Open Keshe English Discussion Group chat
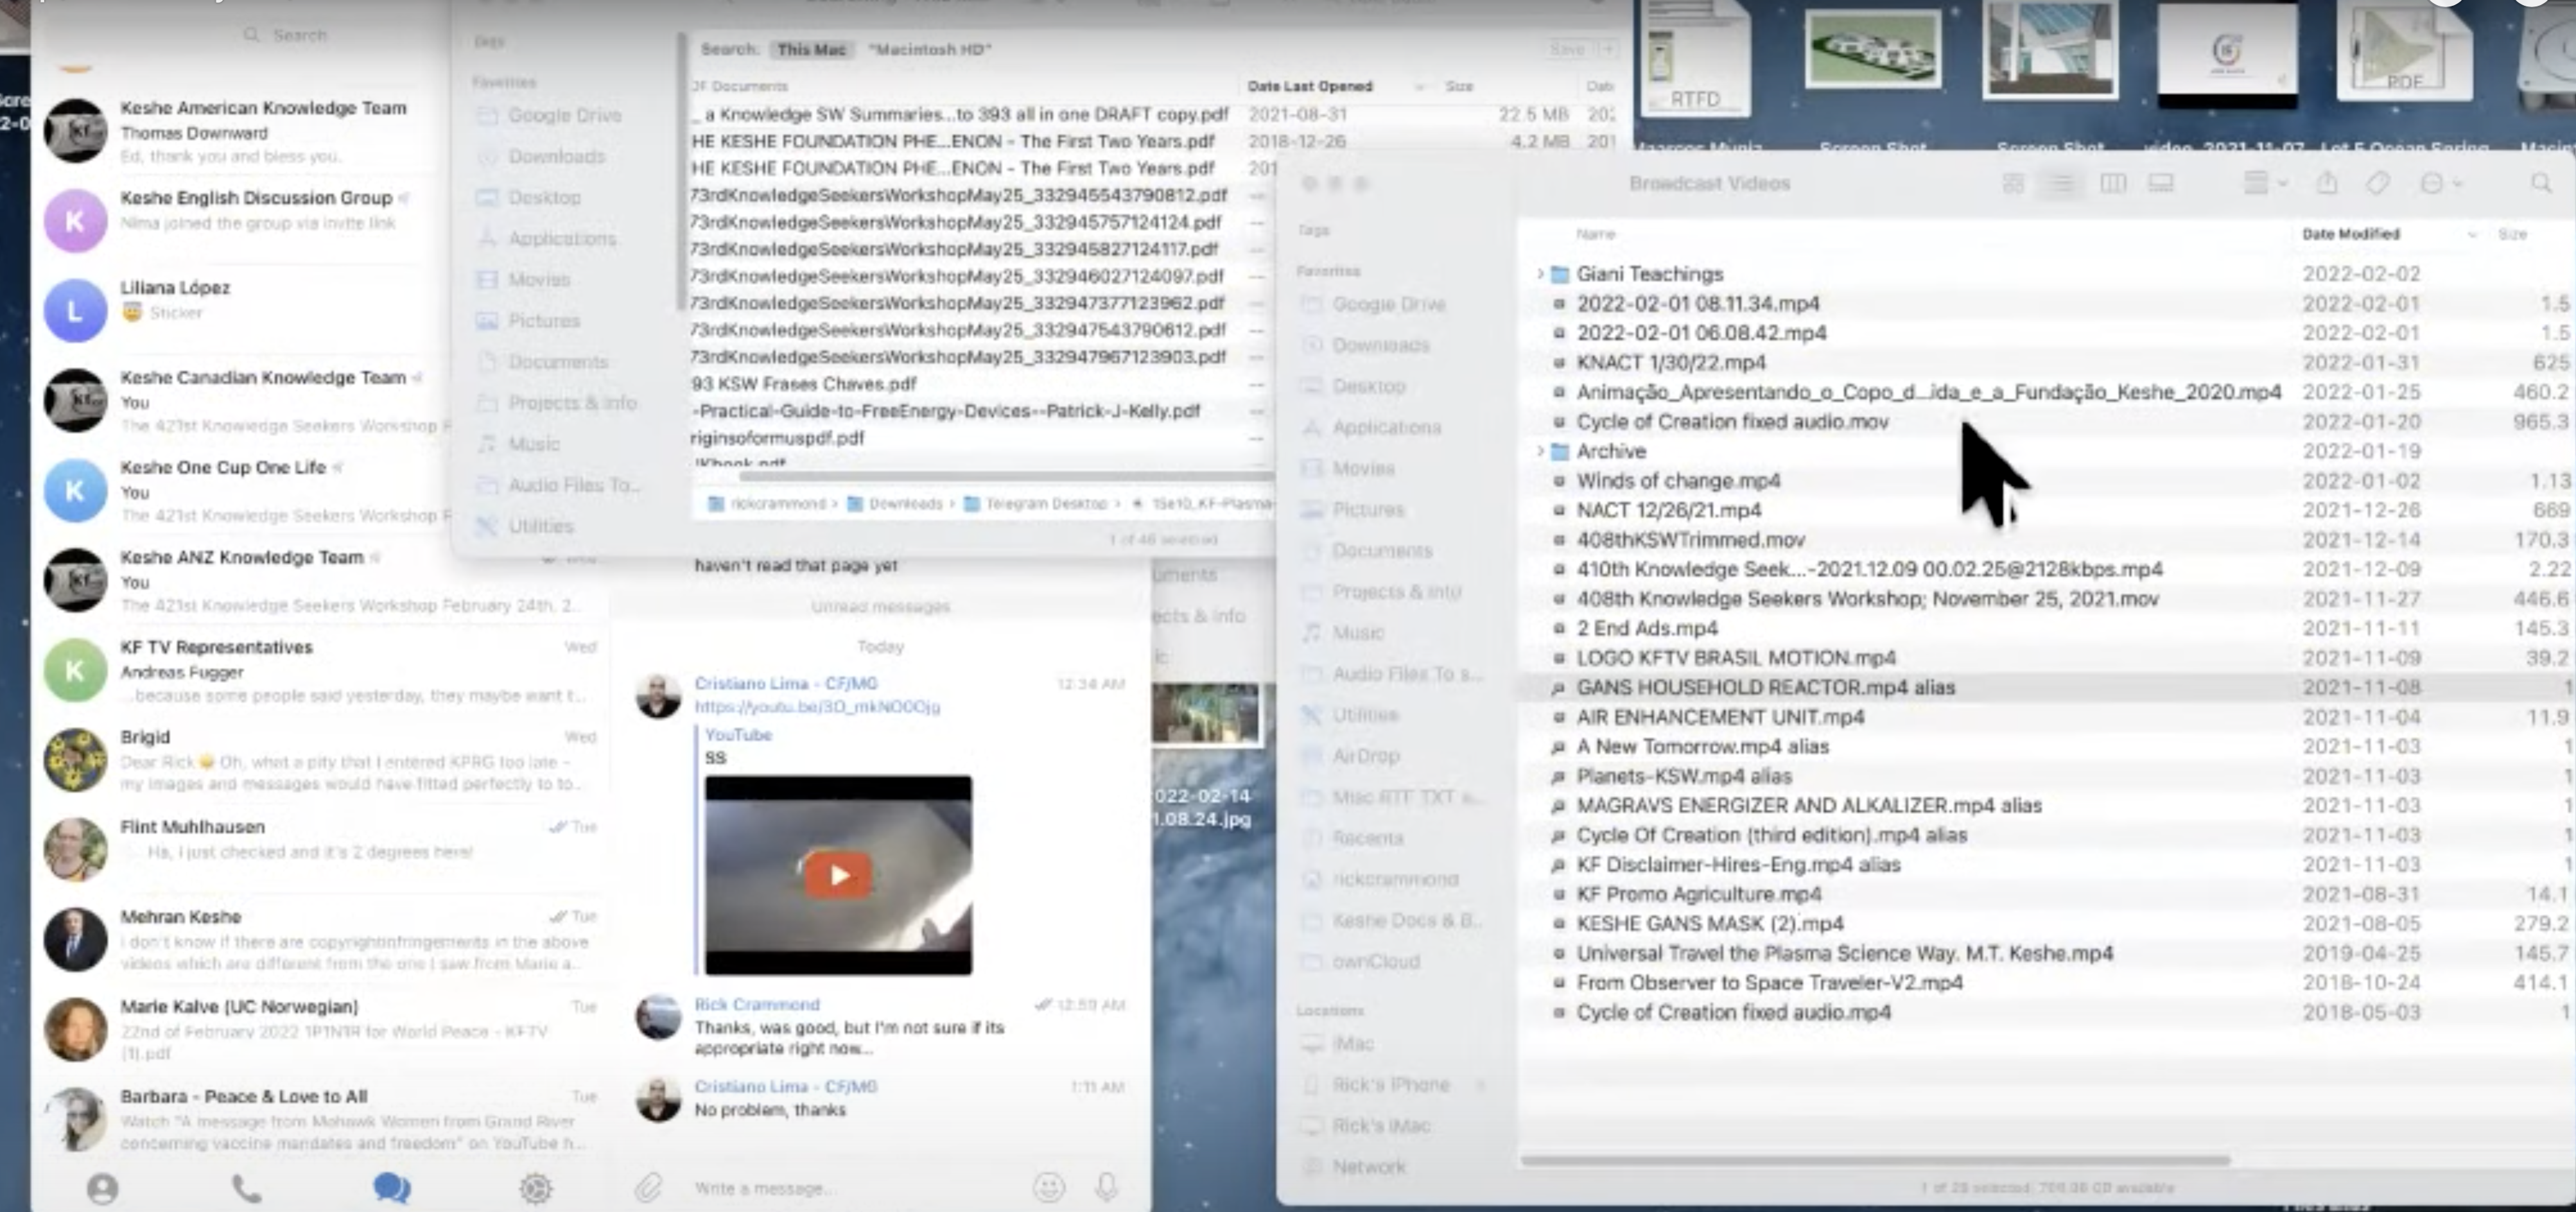 pos(240,220)
